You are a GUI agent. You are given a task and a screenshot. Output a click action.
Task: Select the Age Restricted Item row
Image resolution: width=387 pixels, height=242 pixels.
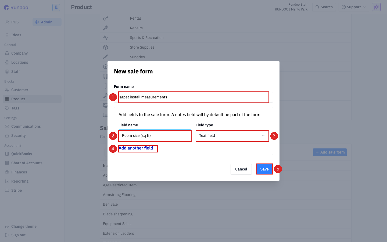pyautogui.click(x=225, y=185)
